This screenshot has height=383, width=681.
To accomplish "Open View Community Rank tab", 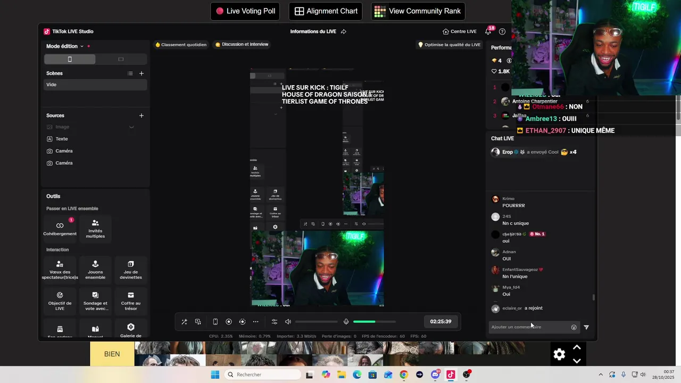I will 418,11.
